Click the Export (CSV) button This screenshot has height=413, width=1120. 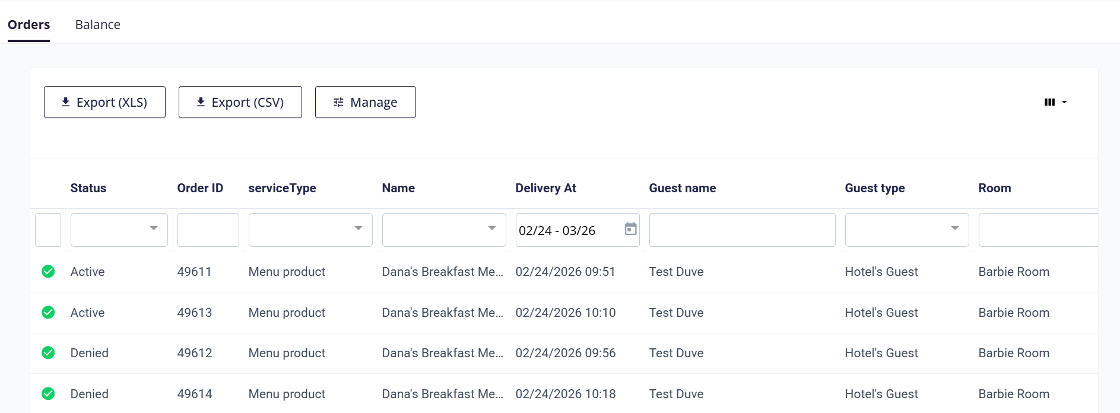click(x=240, y=102)
